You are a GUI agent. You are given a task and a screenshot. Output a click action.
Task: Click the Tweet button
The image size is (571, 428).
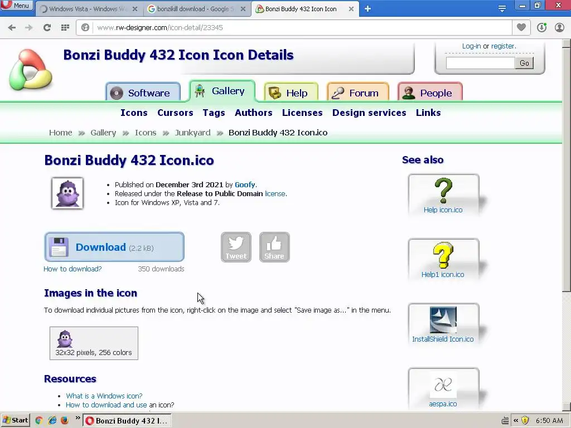[x=236, y=247]
